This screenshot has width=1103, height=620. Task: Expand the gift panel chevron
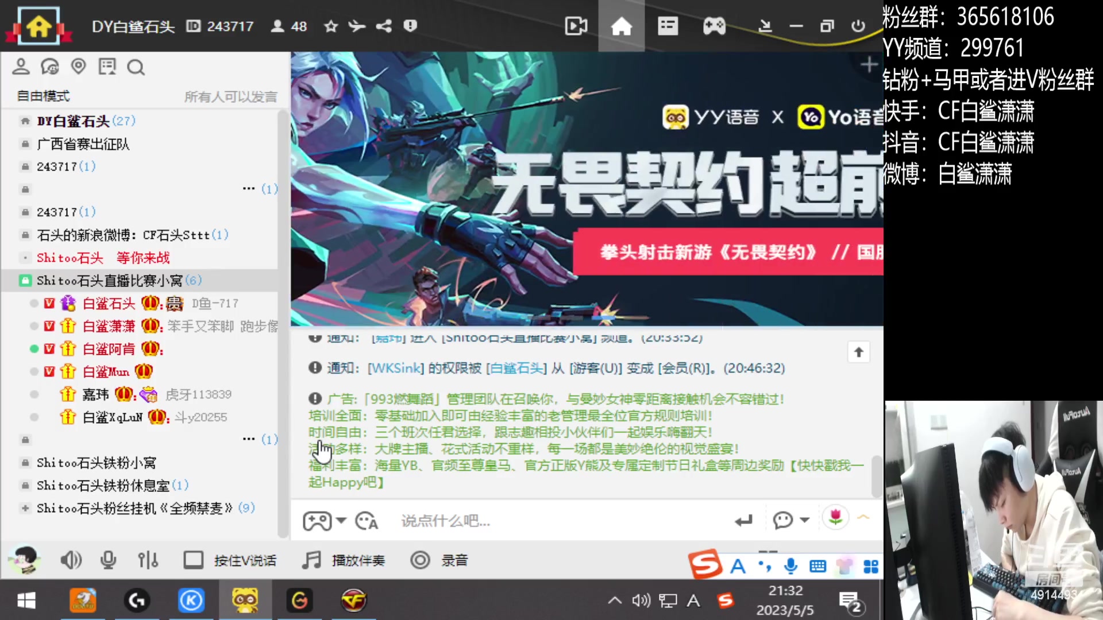863,517
